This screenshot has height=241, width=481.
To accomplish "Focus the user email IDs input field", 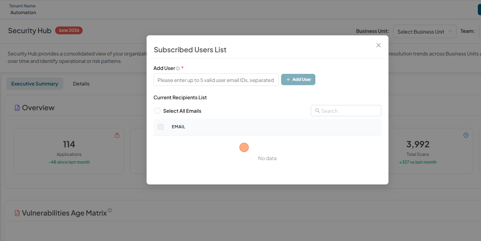I will (216, 80).
